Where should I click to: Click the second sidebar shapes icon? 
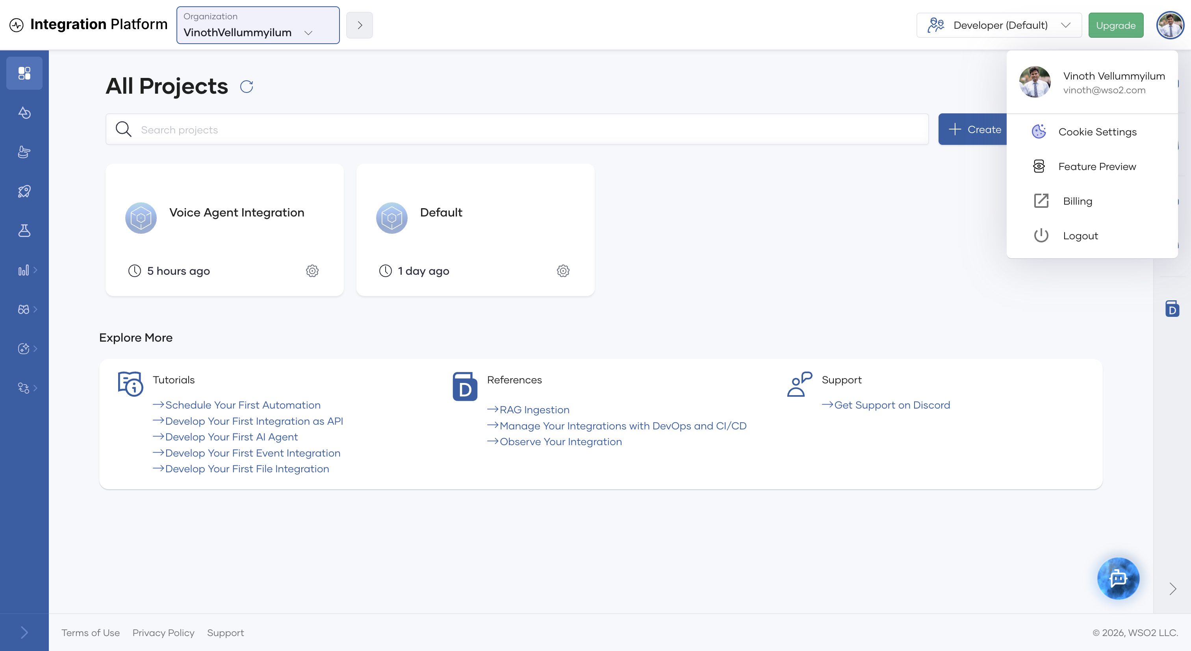[24, 113]
